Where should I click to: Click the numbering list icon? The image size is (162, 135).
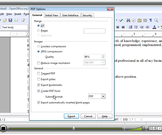[131, 27]
